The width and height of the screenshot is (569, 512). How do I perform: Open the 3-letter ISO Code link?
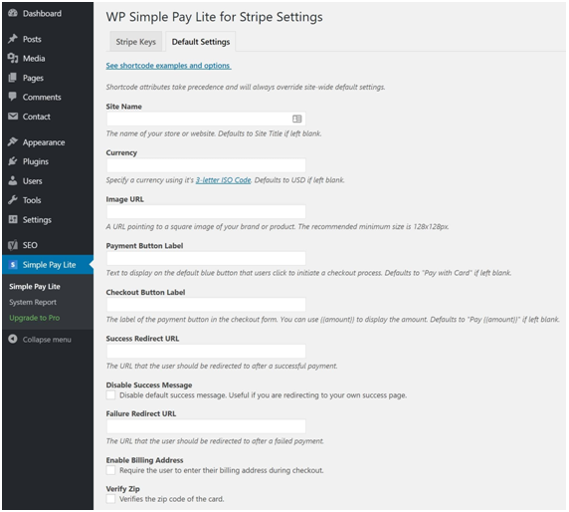click(x=223, y=180)
